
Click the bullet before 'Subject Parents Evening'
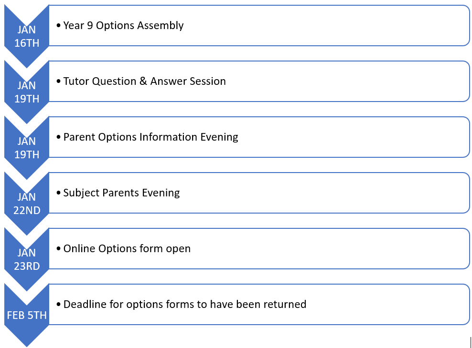(x=58, y=194)
